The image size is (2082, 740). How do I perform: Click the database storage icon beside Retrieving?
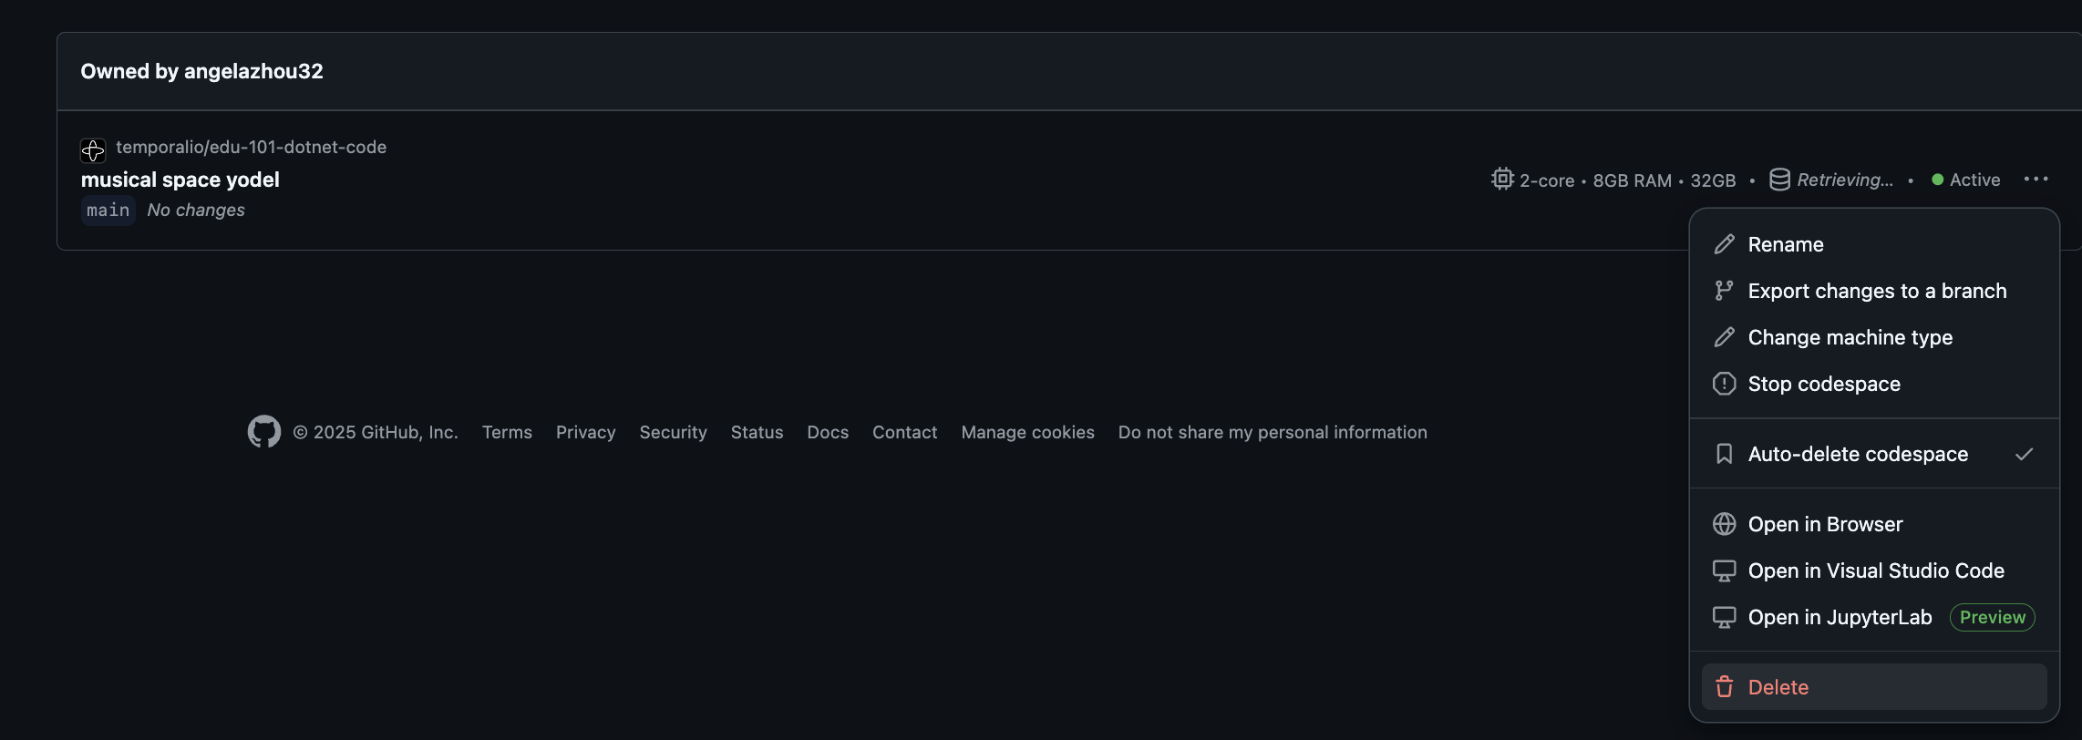pos(1779,180)
